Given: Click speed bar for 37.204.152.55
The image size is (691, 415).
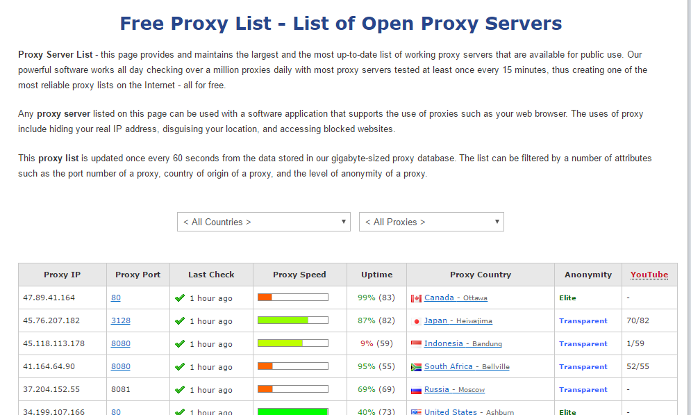Looking at the screenshot, I should (x=293, y=389).
